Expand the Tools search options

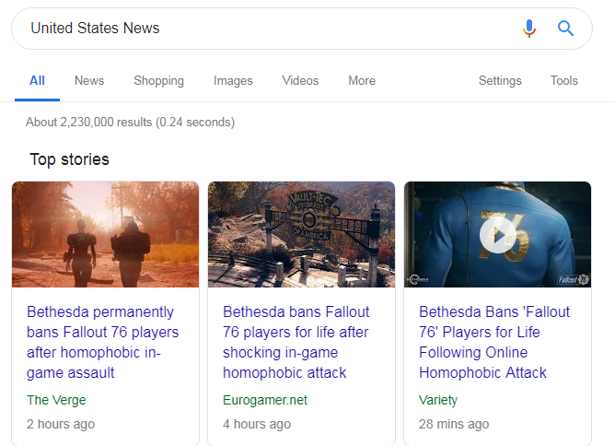tap(564, 80)
